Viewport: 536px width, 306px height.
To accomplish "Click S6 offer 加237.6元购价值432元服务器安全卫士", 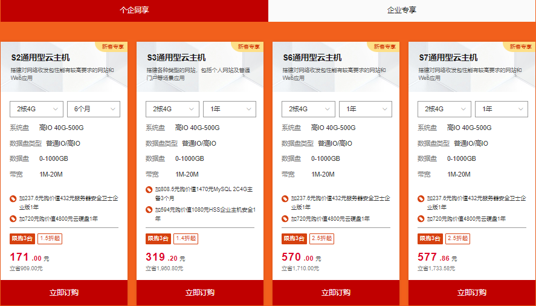I will pos(340,203).
